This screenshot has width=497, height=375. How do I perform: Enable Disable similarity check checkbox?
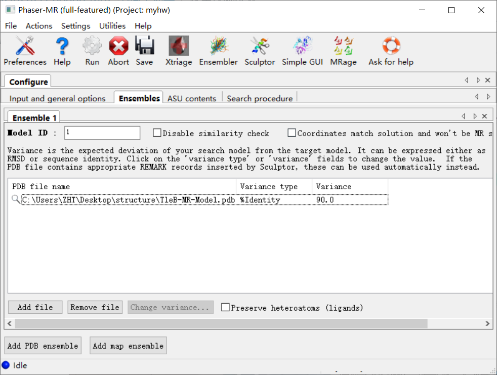tap(157, 133)
